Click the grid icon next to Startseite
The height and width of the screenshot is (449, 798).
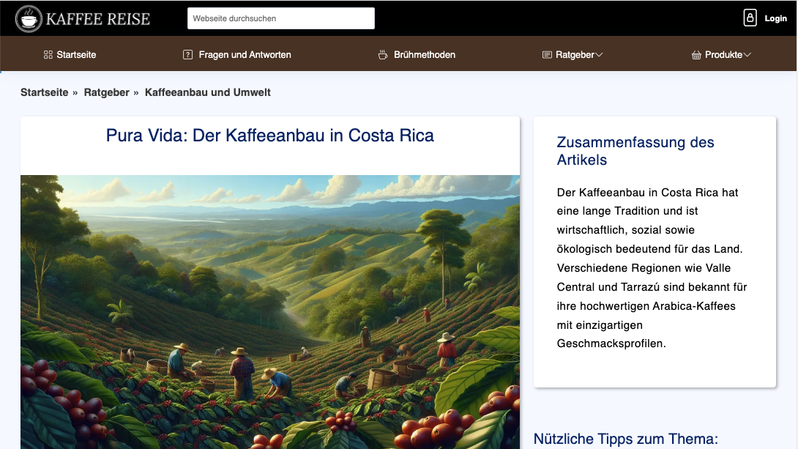point(48,55)
